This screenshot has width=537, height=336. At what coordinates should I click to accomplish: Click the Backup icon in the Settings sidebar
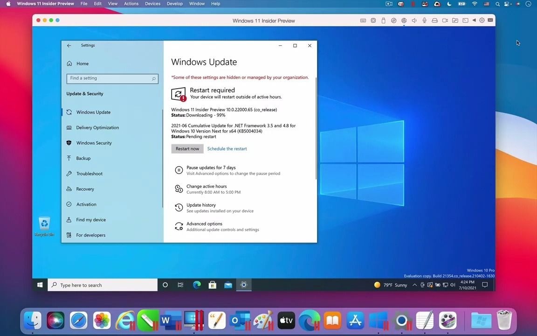[x=69, y=158]
